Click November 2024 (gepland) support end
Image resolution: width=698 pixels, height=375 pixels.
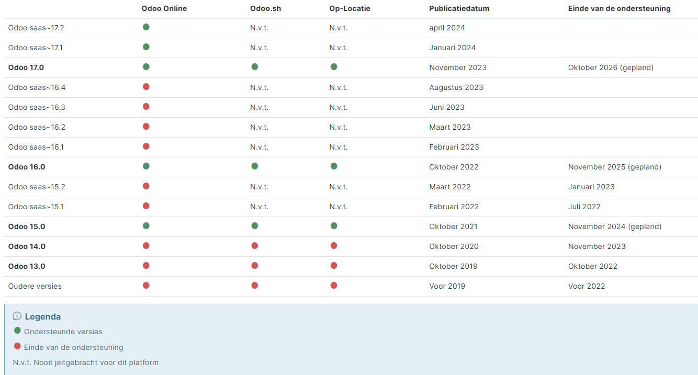[615, 226]
